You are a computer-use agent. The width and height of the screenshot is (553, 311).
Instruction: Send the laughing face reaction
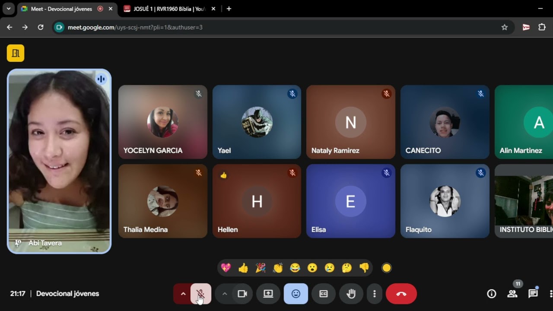(295, 268)
